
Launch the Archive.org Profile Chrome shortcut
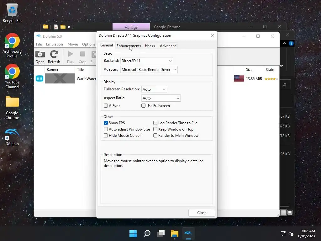12,46
